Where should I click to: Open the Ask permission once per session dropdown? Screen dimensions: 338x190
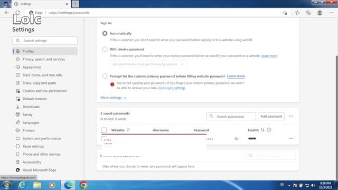148,64
